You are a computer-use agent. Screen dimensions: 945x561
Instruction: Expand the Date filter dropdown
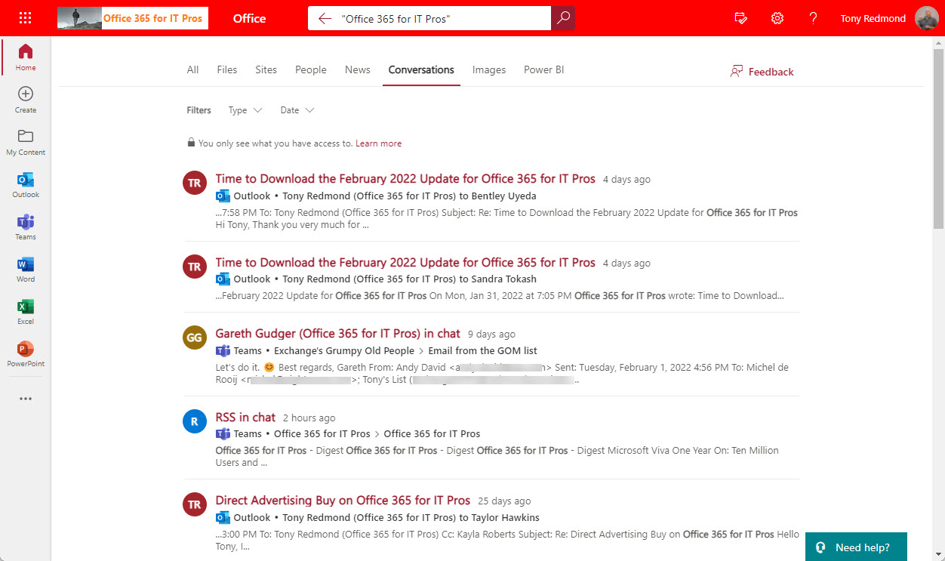(x=297, y=110)
